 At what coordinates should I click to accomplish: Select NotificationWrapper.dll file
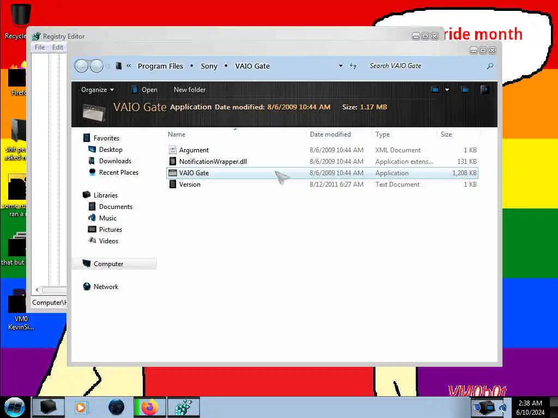[322, 161]
